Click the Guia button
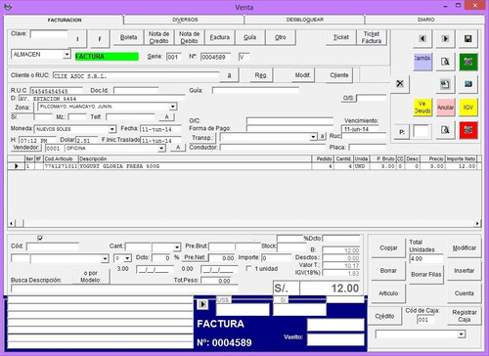The width and height of the screenshot is (489, 356). pyautogui.click(x=249, y=37)
